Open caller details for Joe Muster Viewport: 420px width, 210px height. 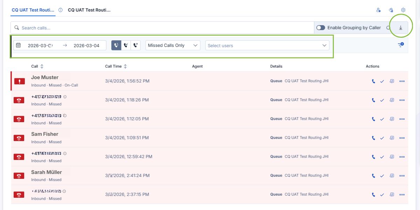(x=392, y=81)
